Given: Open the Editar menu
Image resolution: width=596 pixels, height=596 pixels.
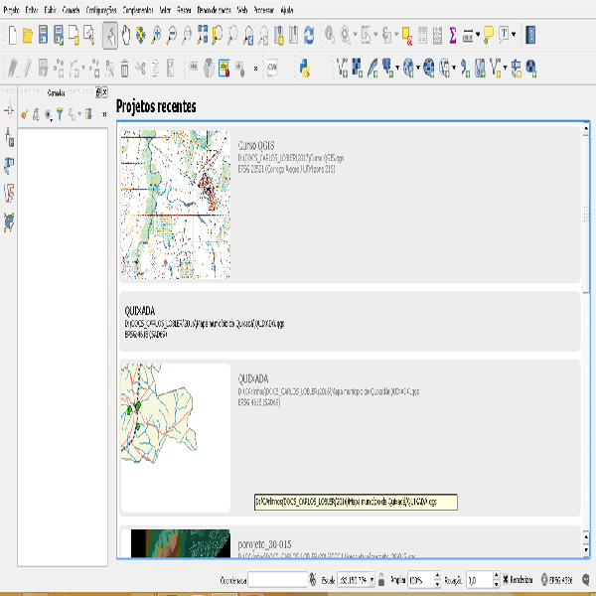Looking at the screenshot, I should pyautogui.click(x=32, y=10).
